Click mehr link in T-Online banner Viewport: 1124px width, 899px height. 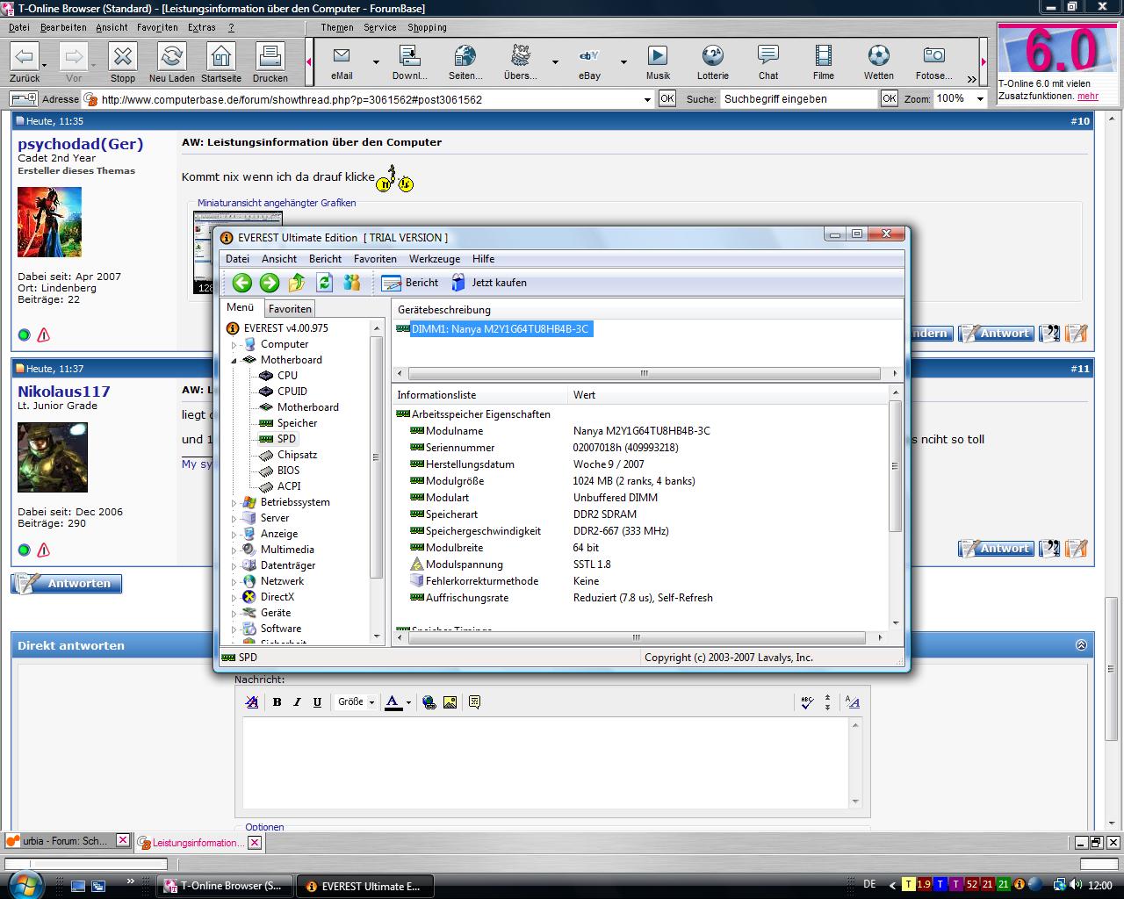click(x=1088, y=97)
